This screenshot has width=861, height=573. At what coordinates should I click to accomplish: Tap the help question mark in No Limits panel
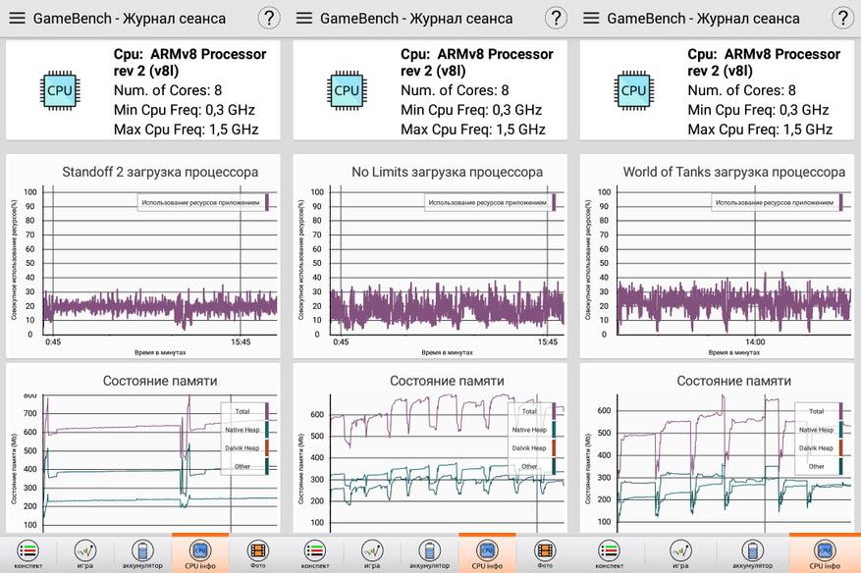click(556, 18)
